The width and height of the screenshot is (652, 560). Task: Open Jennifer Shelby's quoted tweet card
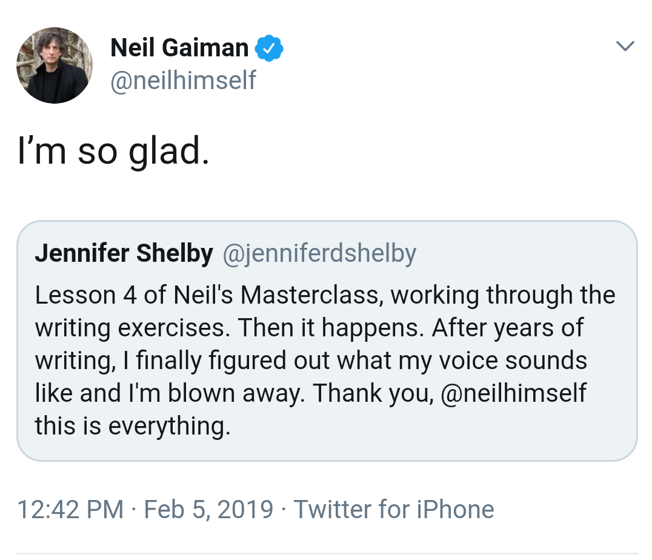(x=327, y=341)
